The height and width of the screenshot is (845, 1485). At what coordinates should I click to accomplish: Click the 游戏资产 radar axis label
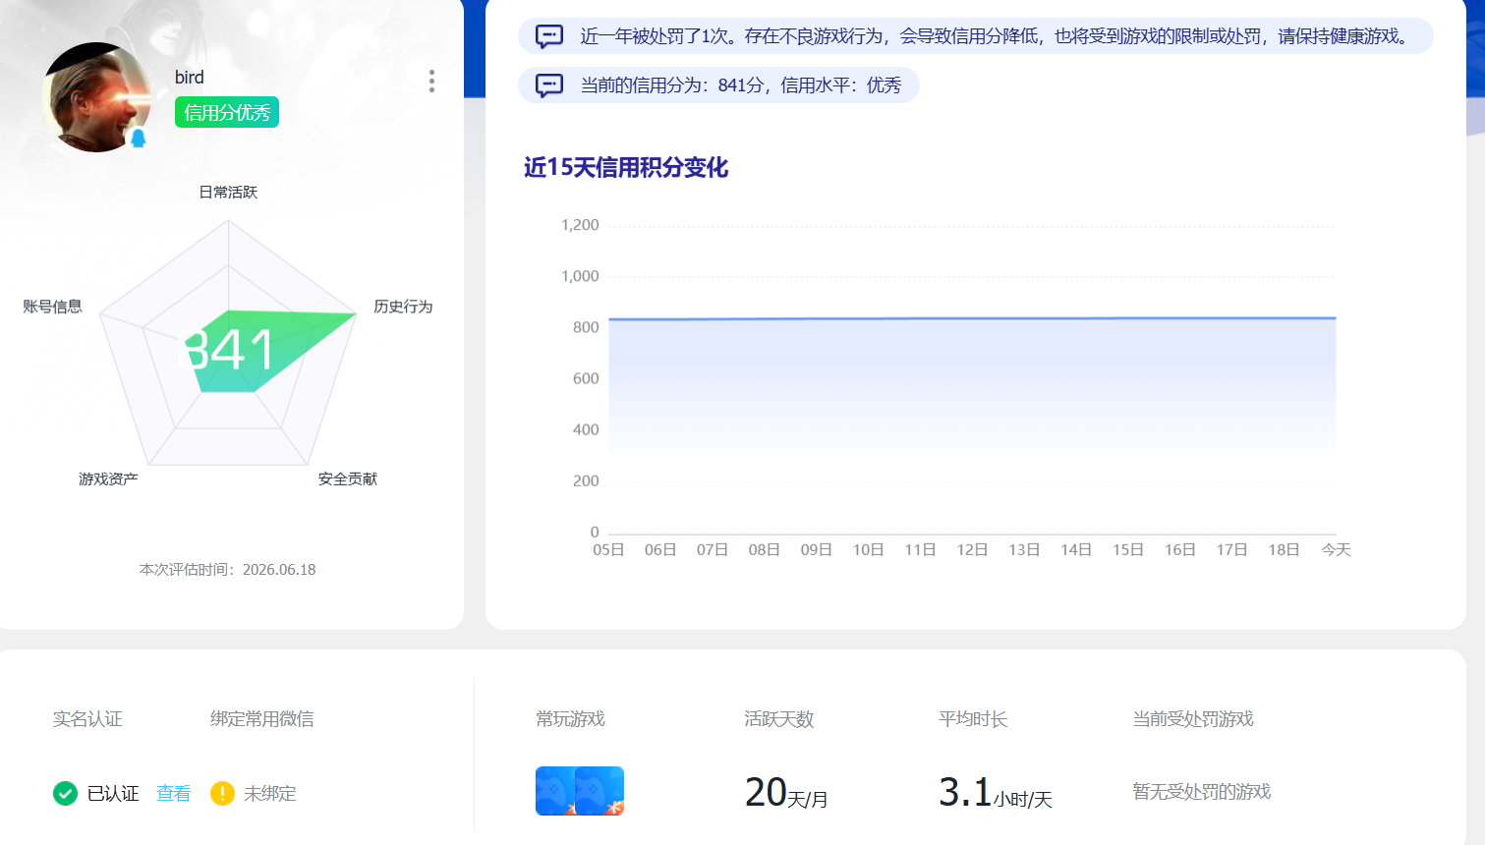(x=108, y=479)
